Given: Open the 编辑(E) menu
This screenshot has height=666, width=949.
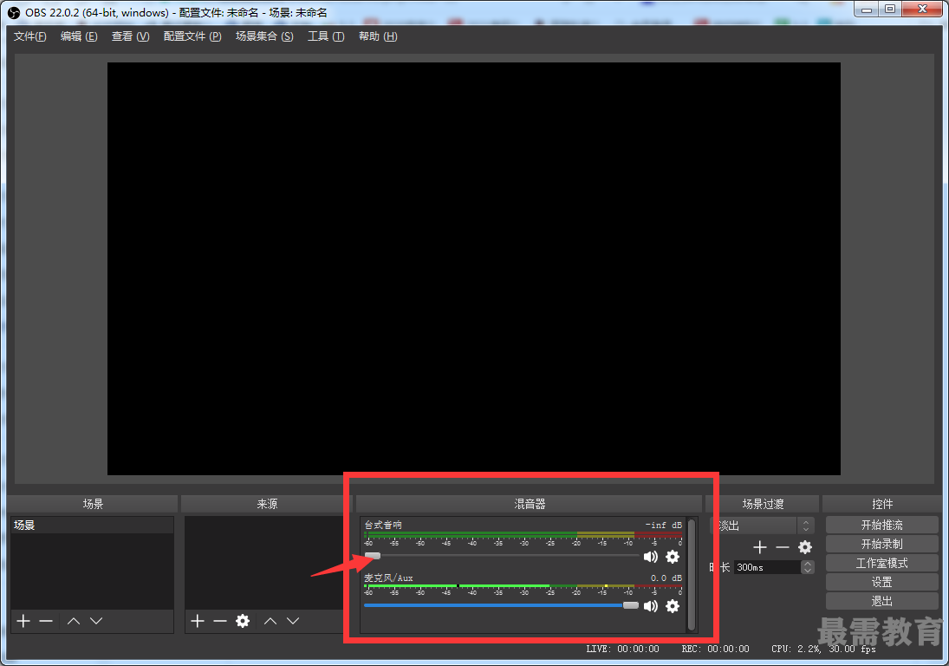Looking at the screenshot, I should [x=79, y=36].
